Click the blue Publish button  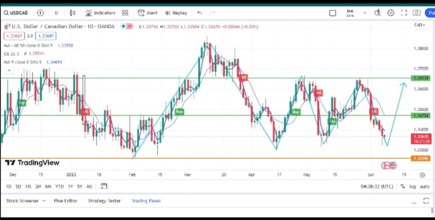pos(430,13)
